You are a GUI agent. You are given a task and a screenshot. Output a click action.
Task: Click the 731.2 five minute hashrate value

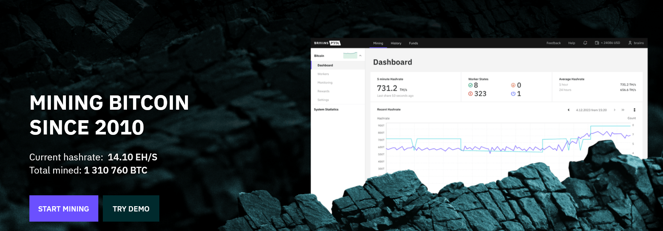coord(387,88)
